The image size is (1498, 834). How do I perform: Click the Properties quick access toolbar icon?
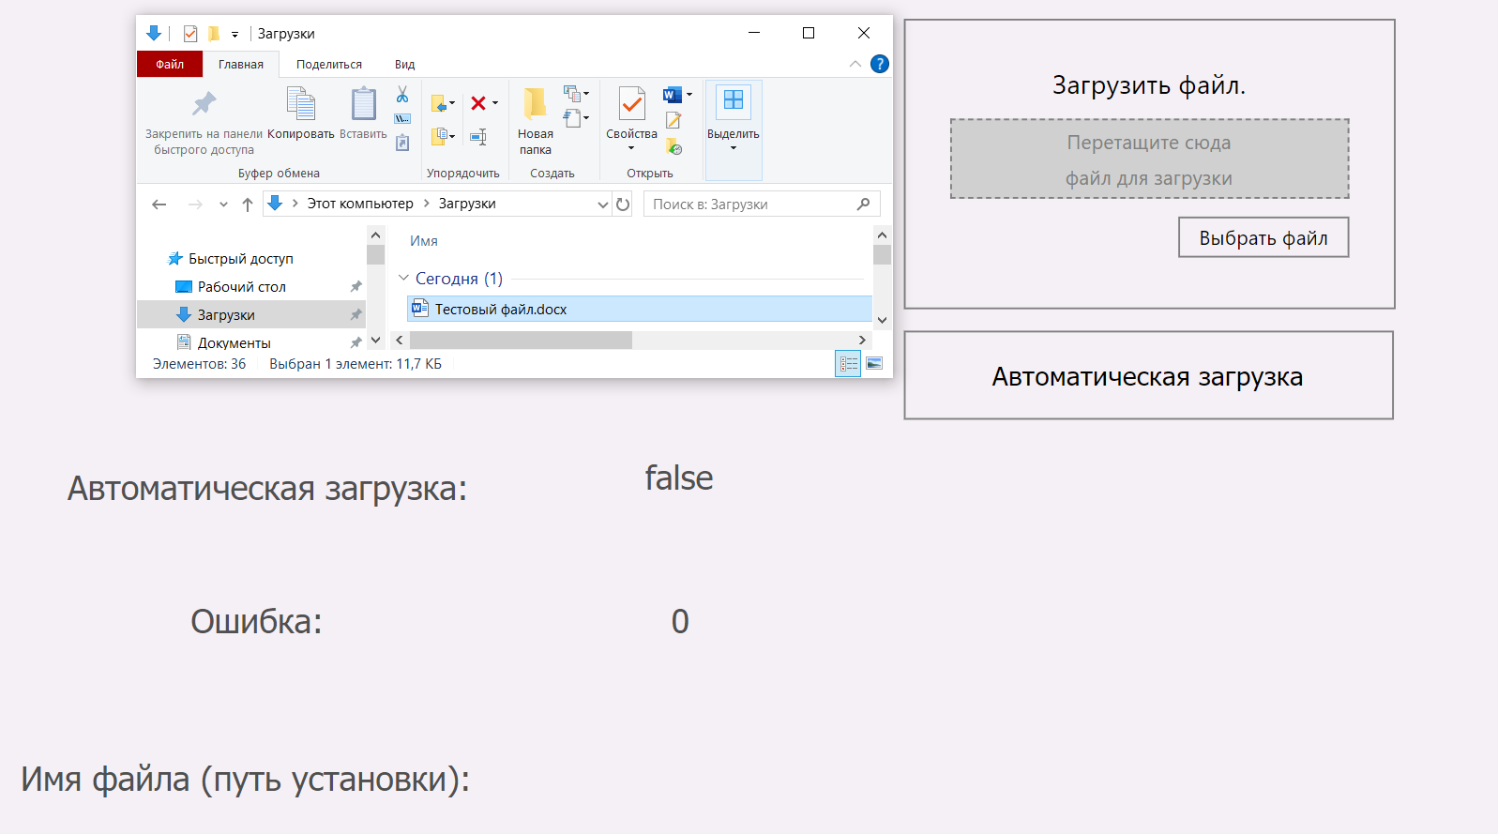pyautogui.click(x=190, y=34)
